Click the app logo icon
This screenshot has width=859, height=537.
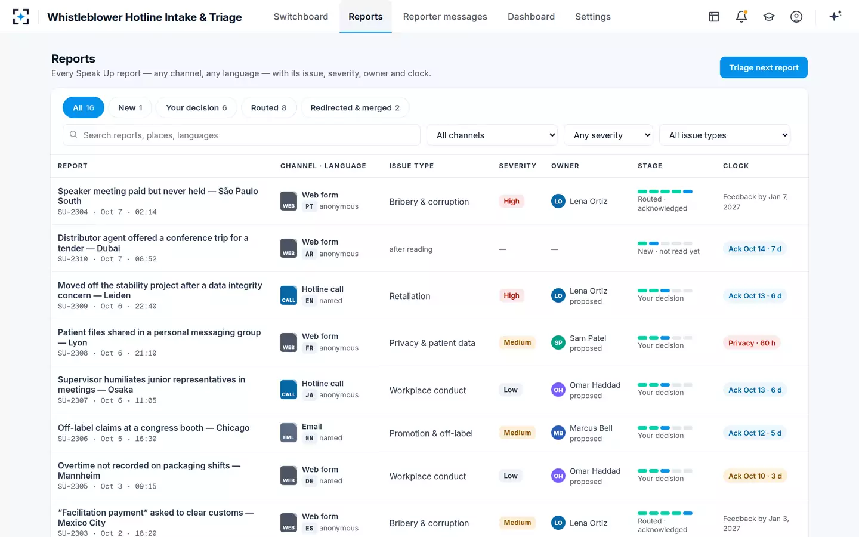(21, 17)
